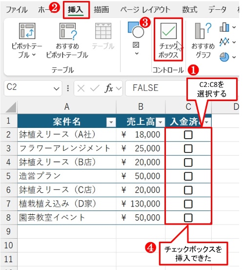Tick the checkbox for 植栽植え込み（D家）
Image resolution: width=244 pixels, height=270 pixels.
[x=188, y=204]
